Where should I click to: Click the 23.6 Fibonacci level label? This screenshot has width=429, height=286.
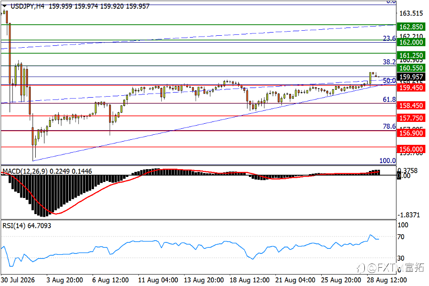[389, 38]
